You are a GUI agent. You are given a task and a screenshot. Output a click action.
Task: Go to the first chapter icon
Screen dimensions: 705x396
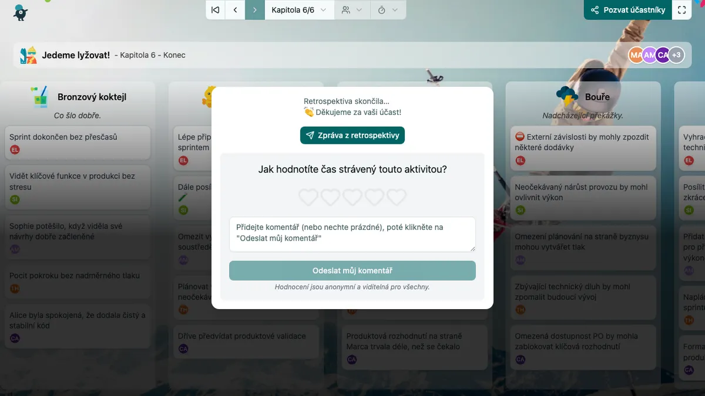[x=216, y=10]
